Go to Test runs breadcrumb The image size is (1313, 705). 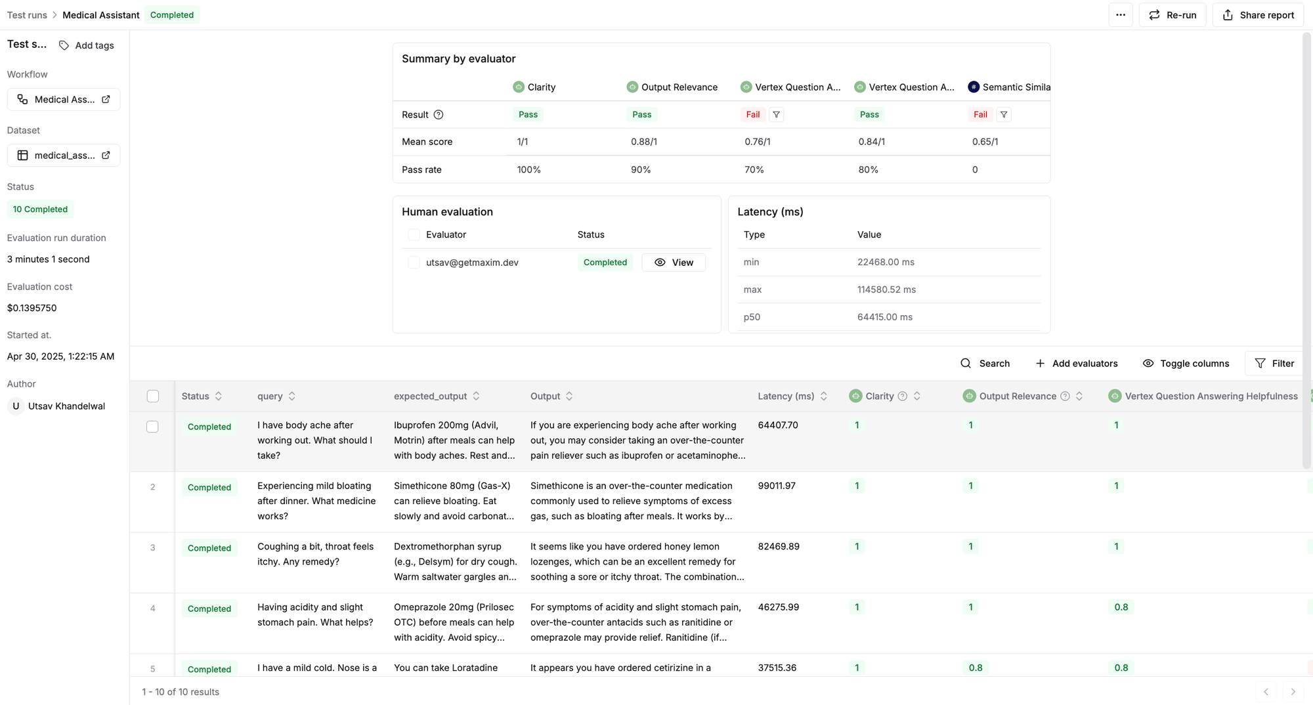pos(27,15)
